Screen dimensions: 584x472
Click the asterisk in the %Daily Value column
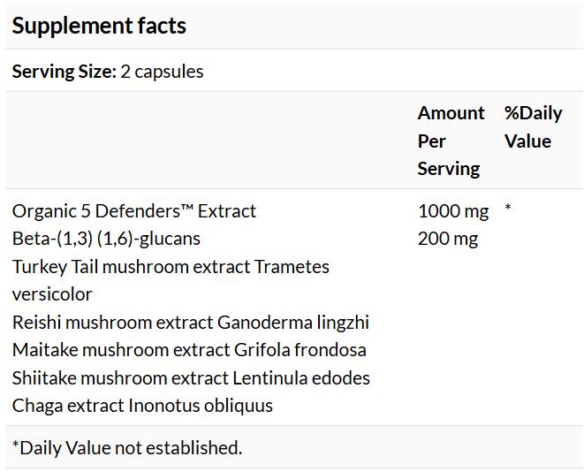508,210
